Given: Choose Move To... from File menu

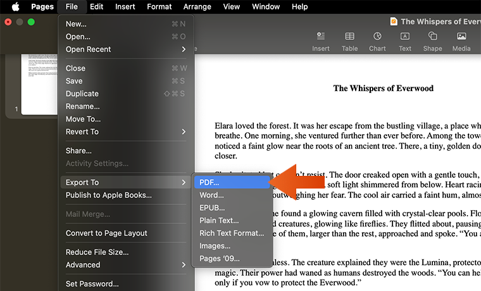Looking at the screenshot, I should click(x=126, y=119).
